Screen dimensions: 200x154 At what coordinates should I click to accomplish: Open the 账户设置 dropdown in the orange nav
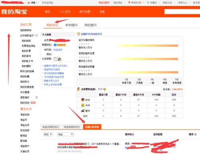click(x=86, y=12)
